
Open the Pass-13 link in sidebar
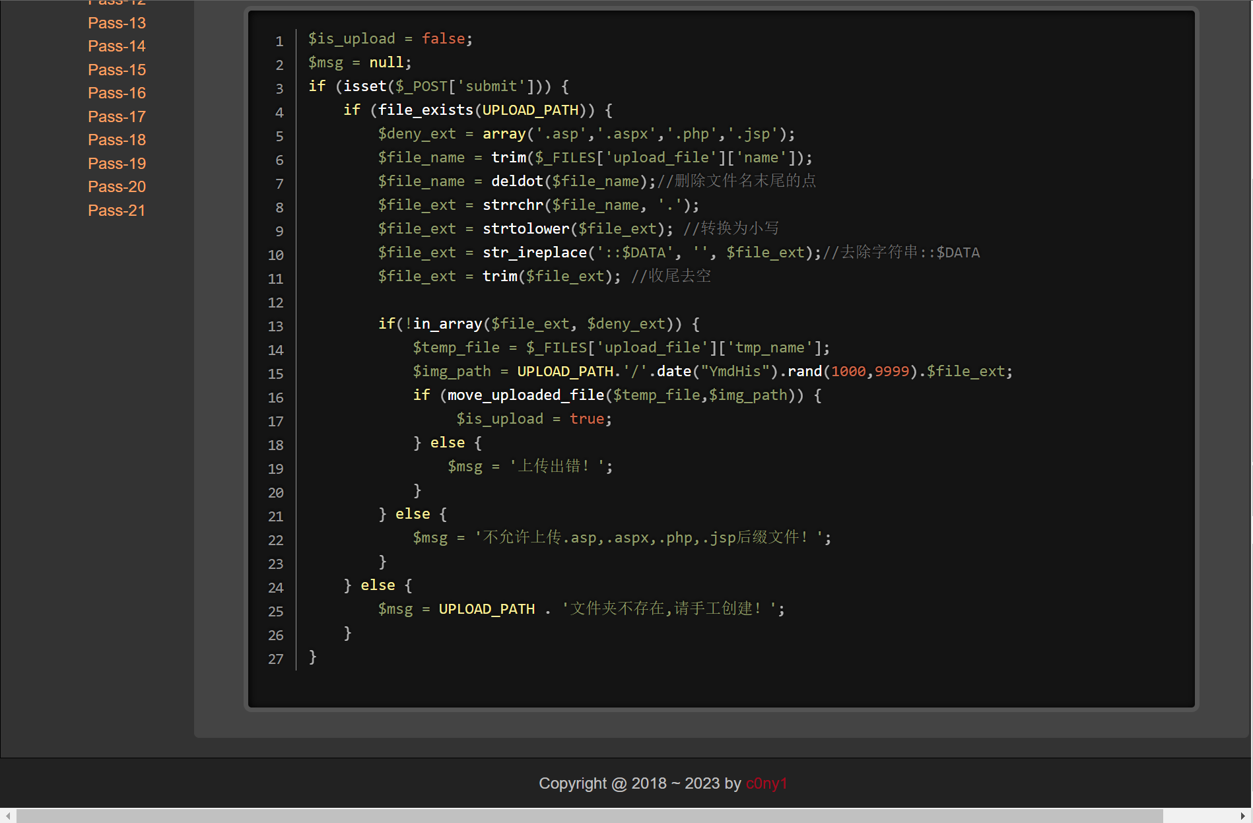[x=117, y=23]
